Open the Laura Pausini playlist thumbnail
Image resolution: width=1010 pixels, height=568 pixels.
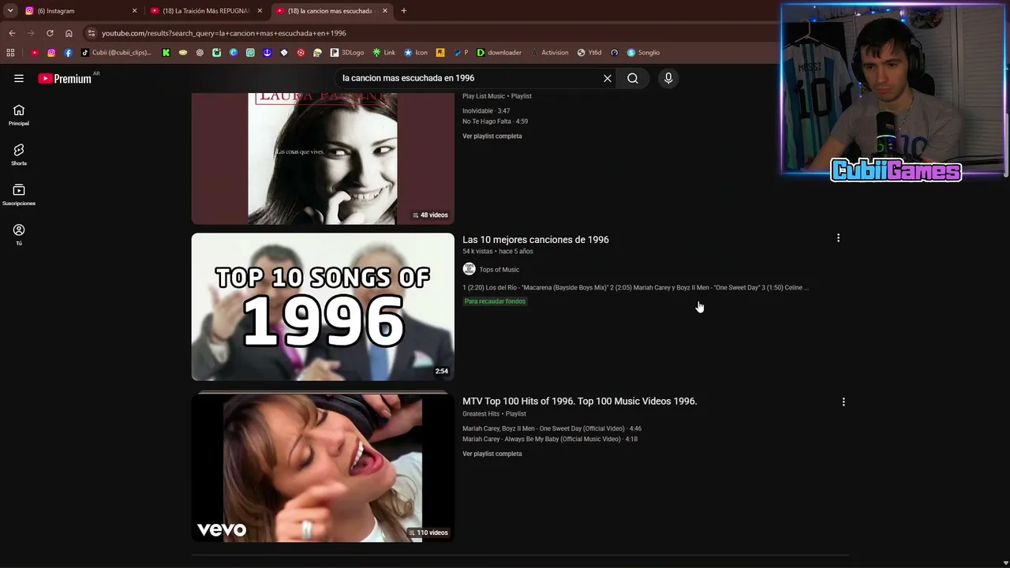(323, 159)
